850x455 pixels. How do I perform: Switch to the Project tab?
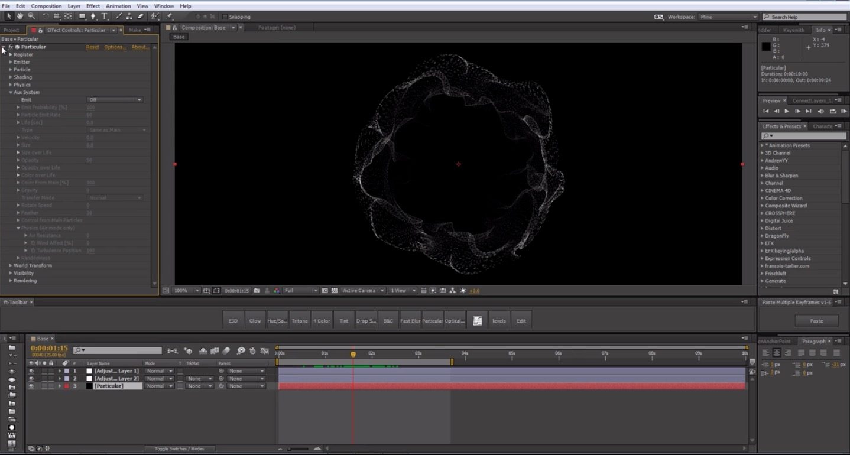pyautogui.click(x=11, y=30)
